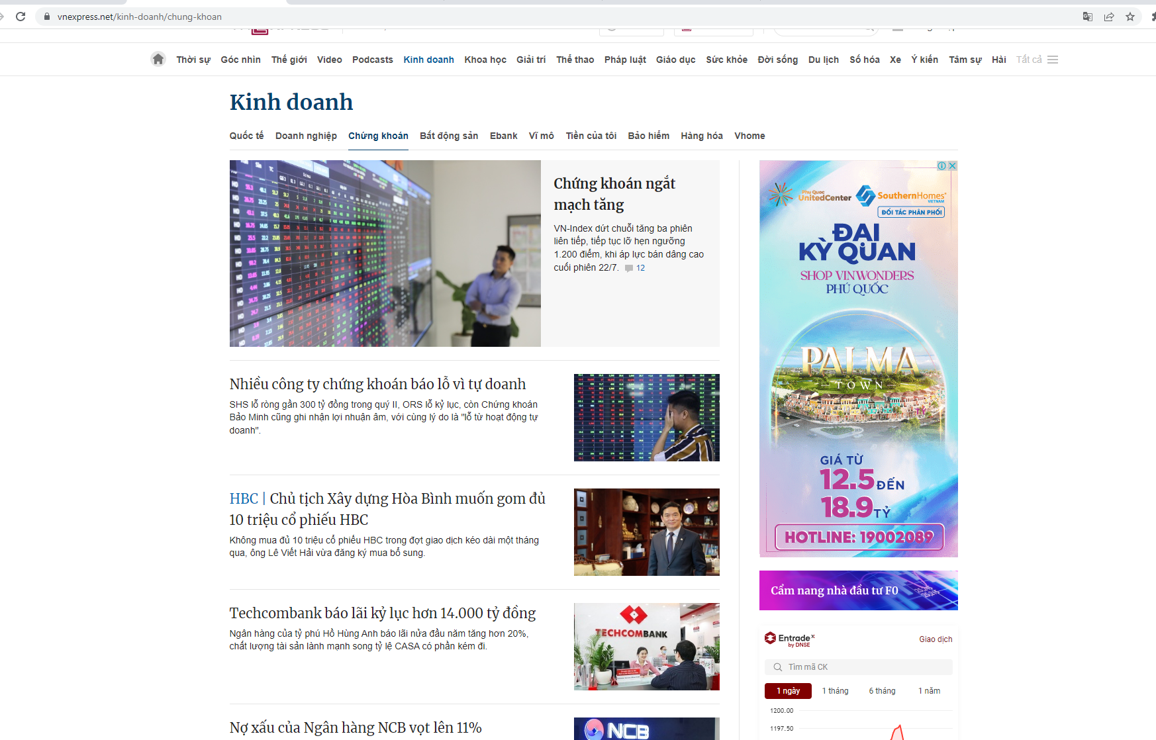Image resolution: width=1156 pixels, height=740 pixels.
Task: Switch to 'Ebank' subcategory tab
Action: [x=503, y=136]
